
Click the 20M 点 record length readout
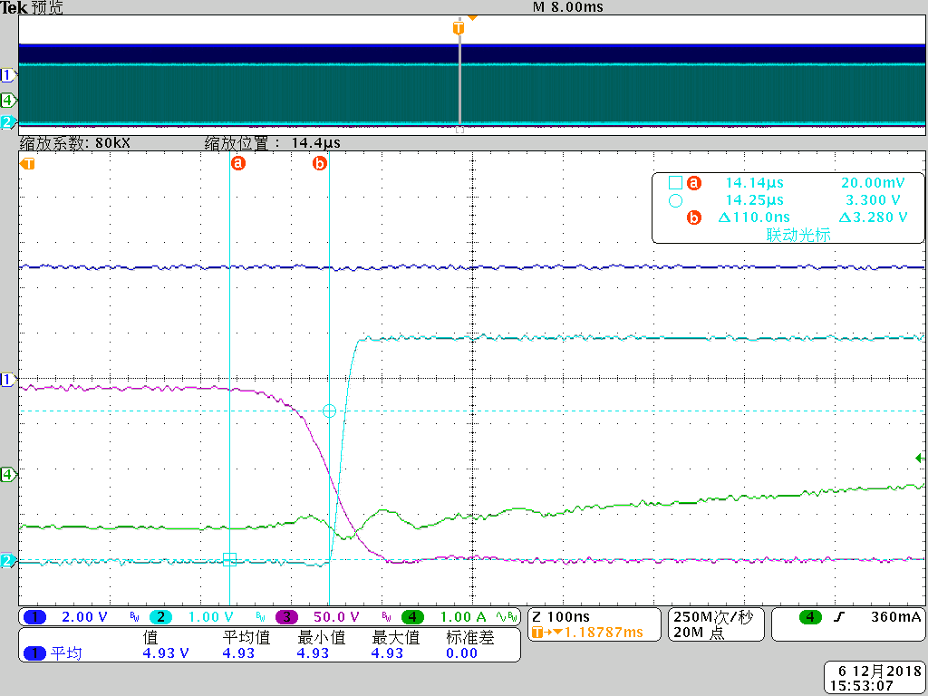(699, 633)
